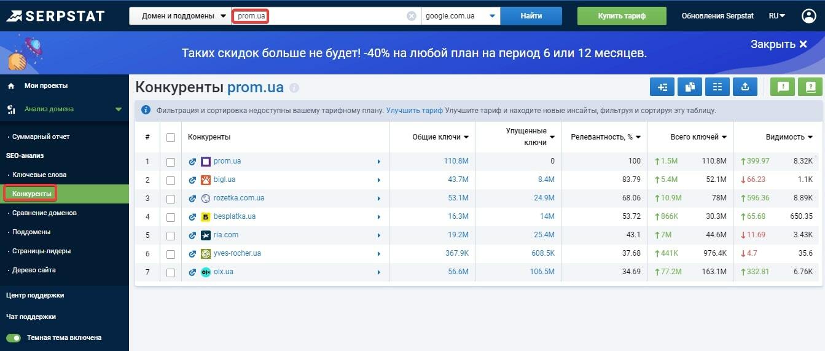Check the ria.com row checkbox
This screenshot has height=351, width=825.
[171, 236]
